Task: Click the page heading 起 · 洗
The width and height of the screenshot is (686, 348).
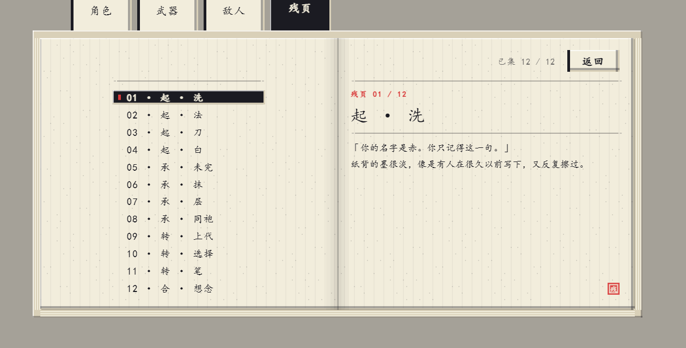Action: [x=388, y=115]
